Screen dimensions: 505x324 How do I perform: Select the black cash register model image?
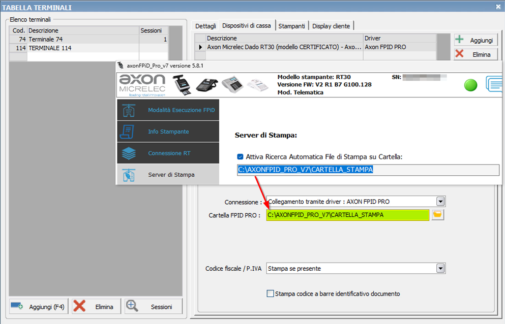point(207,85)
